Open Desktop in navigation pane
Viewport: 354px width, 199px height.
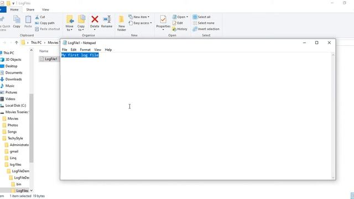coord(11,66)
